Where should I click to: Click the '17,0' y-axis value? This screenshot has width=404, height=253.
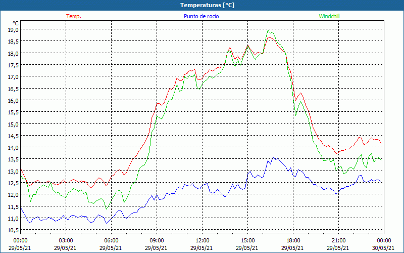coord(13,77)
